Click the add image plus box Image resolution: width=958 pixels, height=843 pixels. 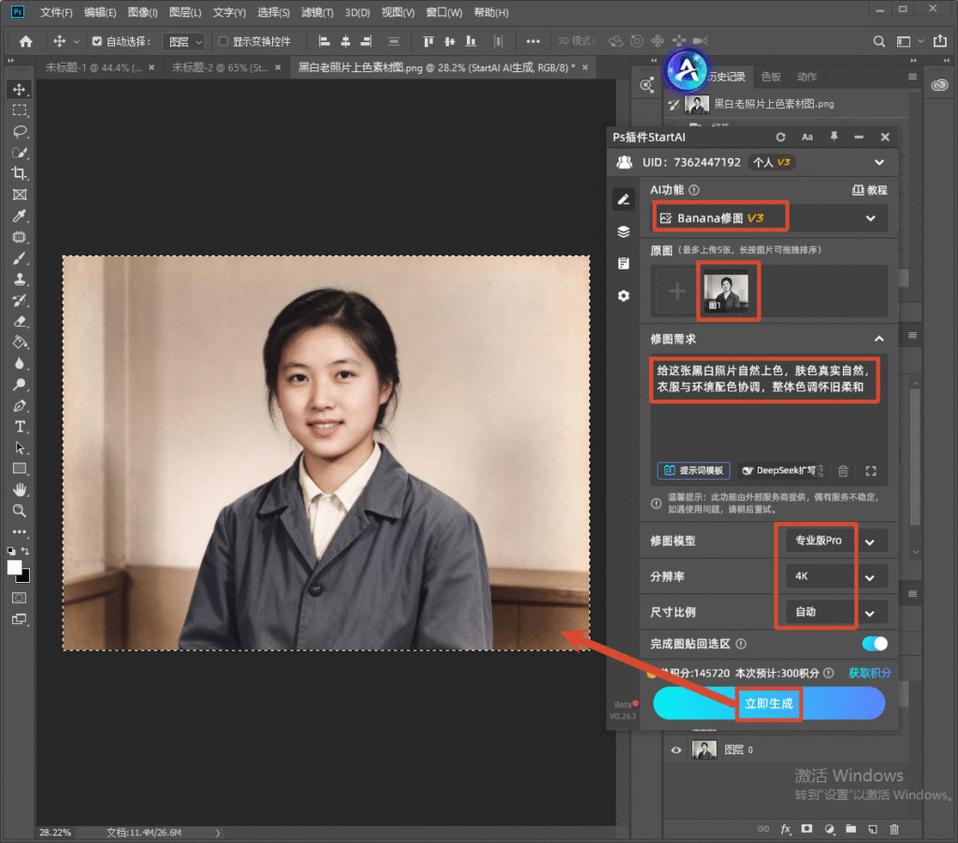676,291
